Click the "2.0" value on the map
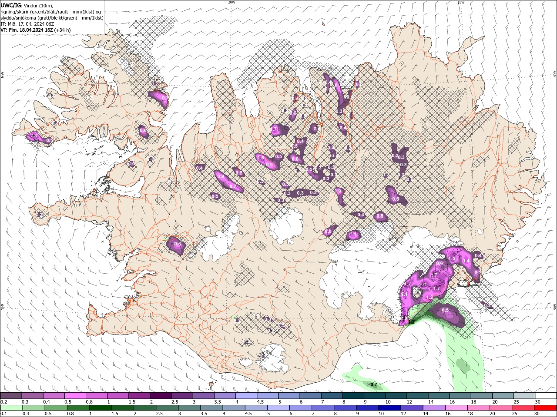 [x=422, y=285]
